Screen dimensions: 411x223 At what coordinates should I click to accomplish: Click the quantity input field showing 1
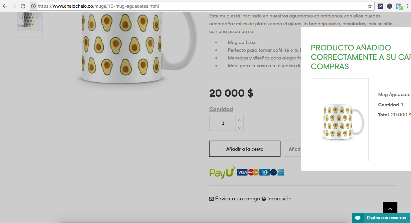223,123
